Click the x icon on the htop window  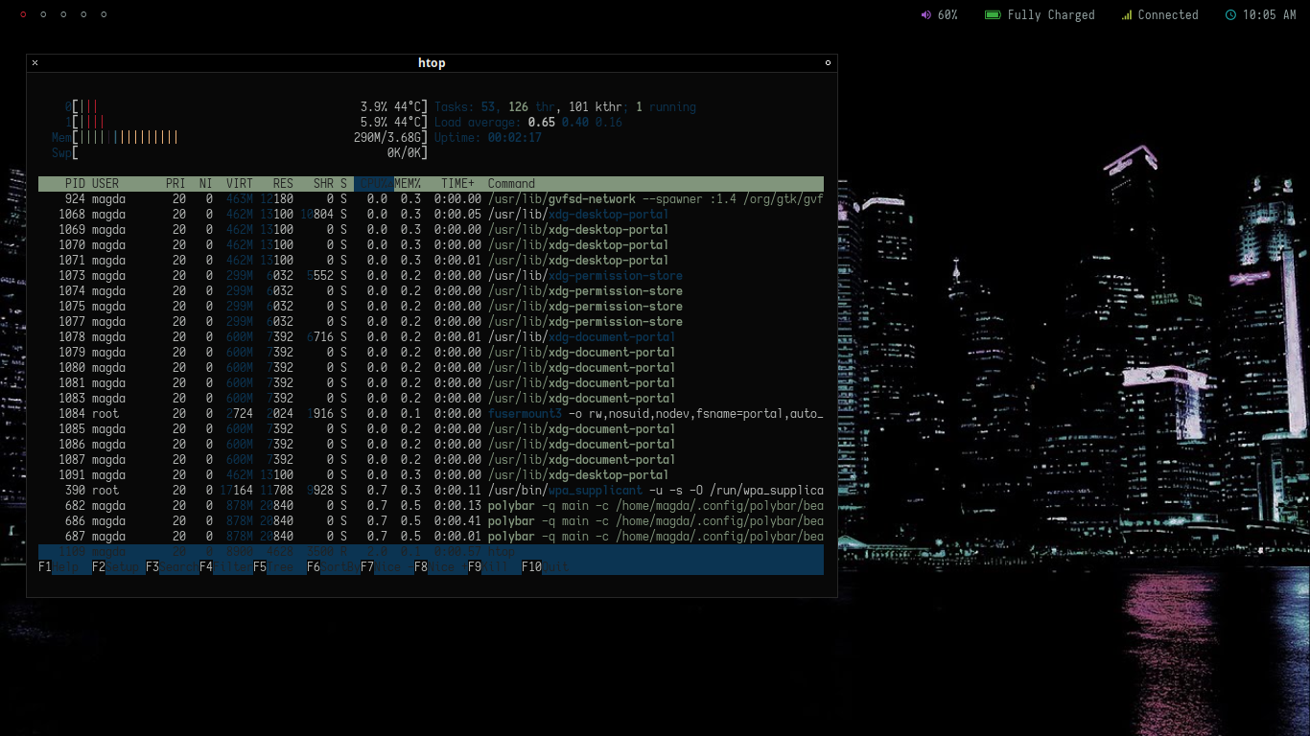[x=35, y=62]
